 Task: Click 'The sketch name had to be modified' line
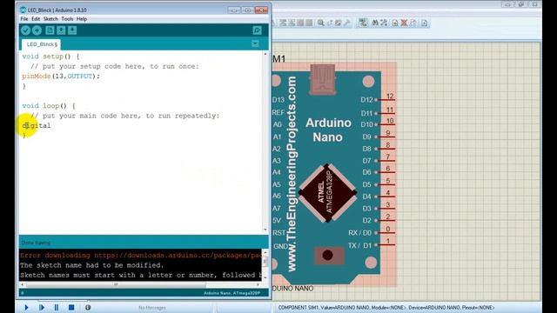(x=91, y=265)
